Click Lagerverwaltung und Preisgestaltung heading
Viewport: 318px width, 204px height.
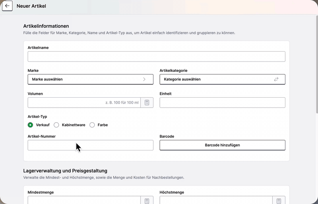(65, 171)
